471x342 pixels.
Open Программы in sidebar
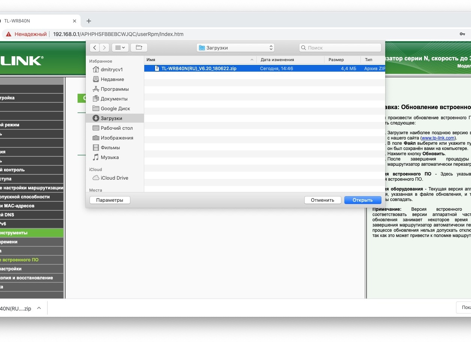(115, 89)
